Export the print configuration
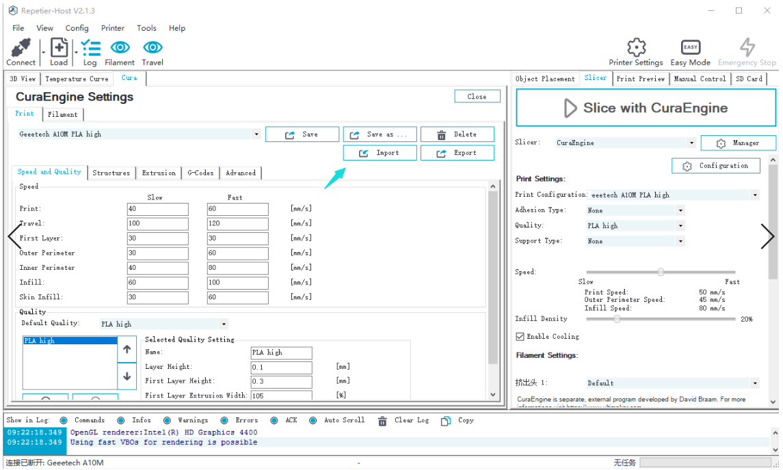This screenshot has height=470, width=783. 457,153
